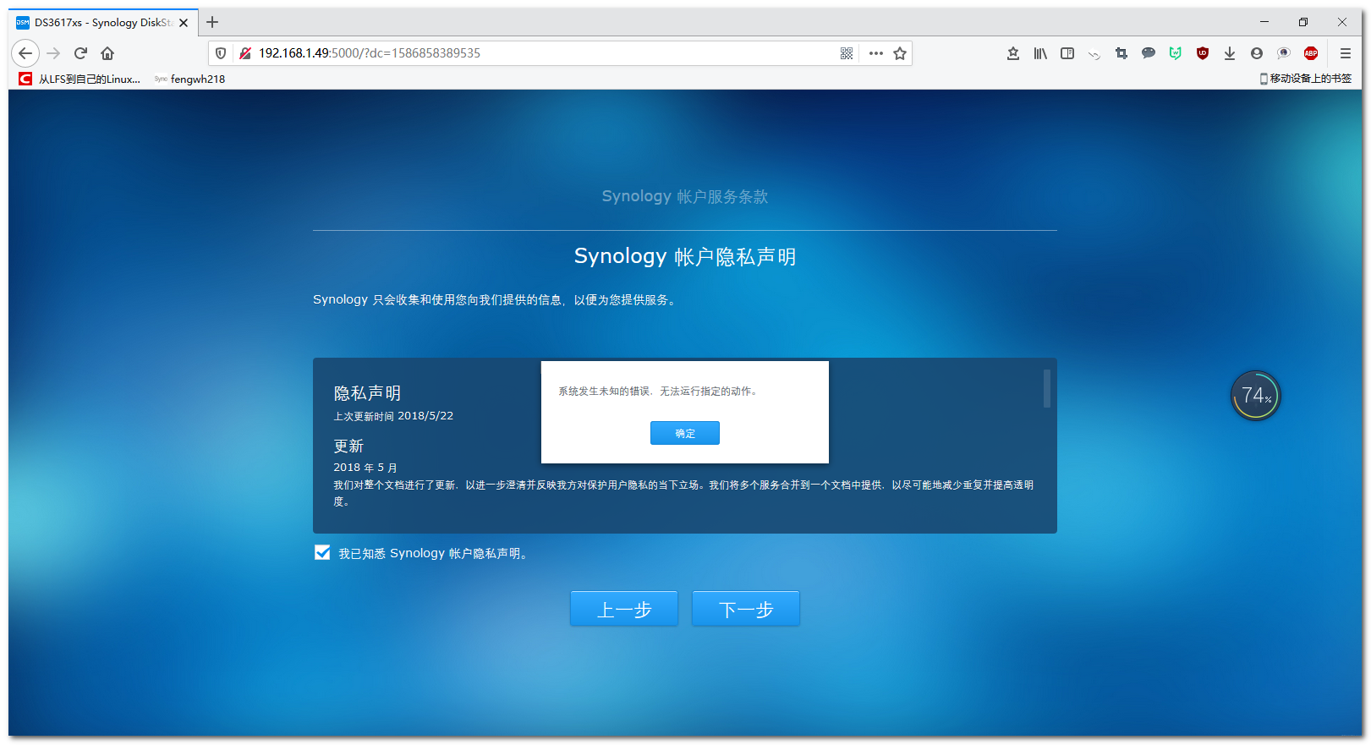
Task: Toggle the sidebar view icon
Action: 1067,53
